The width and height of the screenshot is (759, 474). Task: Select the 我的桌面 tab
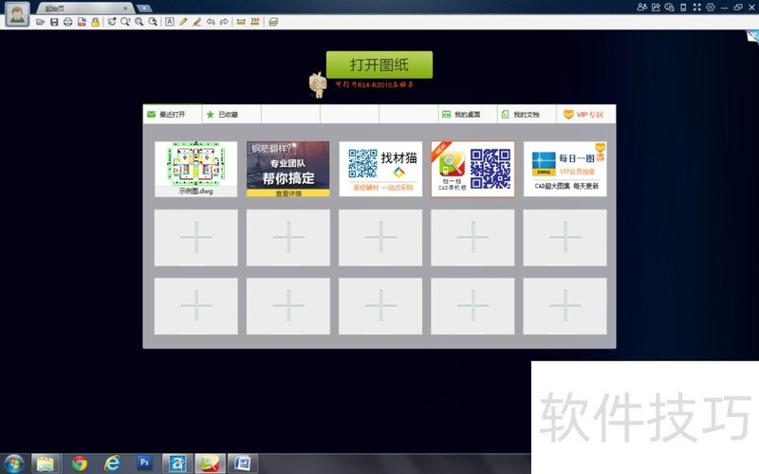pos(468,114)
